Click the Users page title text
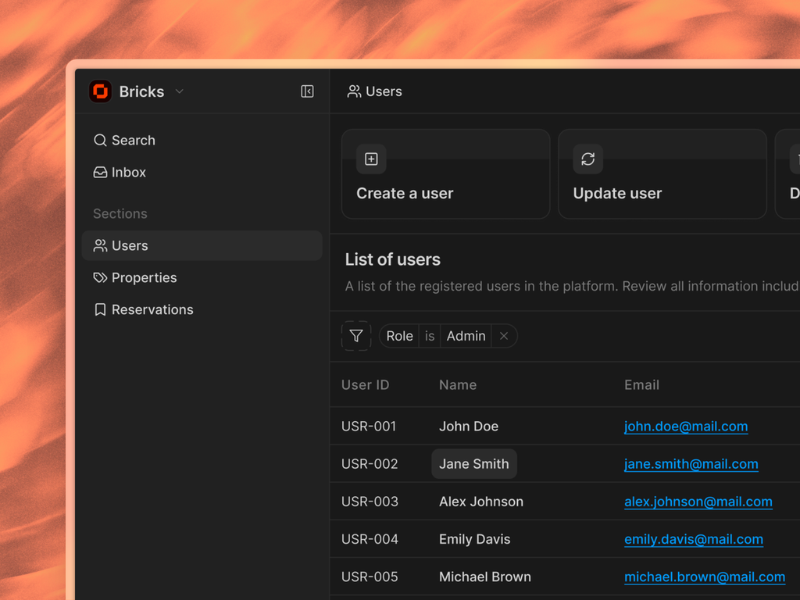800x600 pixels. point(384,92)
